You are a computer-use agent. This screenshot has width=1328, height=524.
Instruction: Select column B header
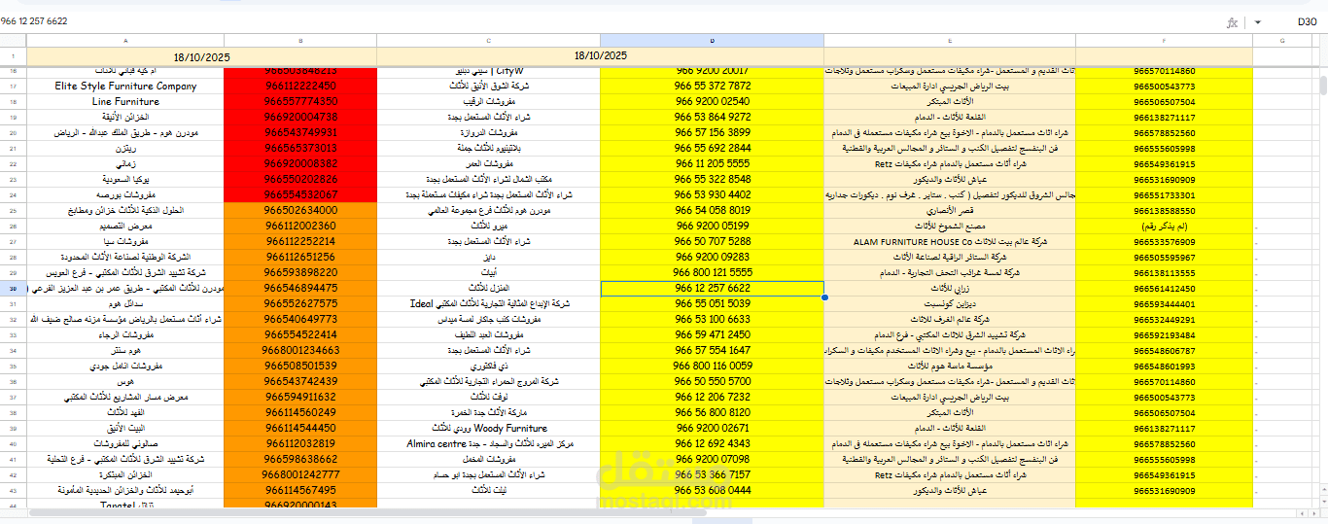click(x=300, y=40)
